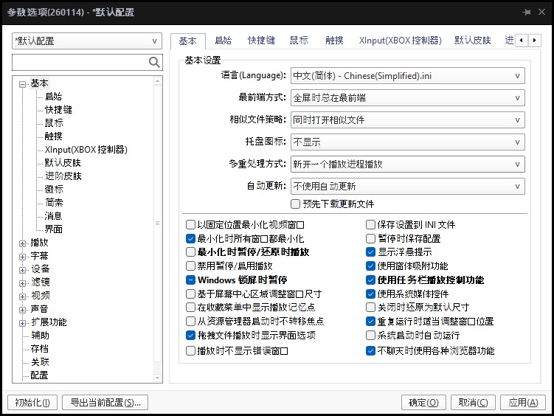The height and width of the screenshot is (416, 554).
Task: Expand the 扩展功能 tree node
Action: click(23, 322)
